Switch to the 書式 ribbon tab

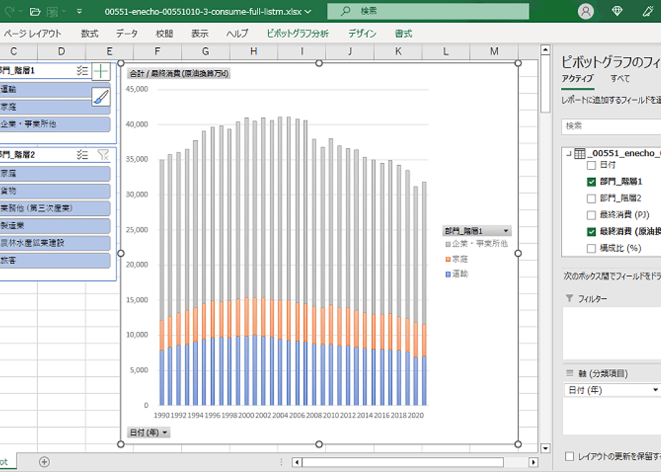pyautogui.click(x=403, y=34)
